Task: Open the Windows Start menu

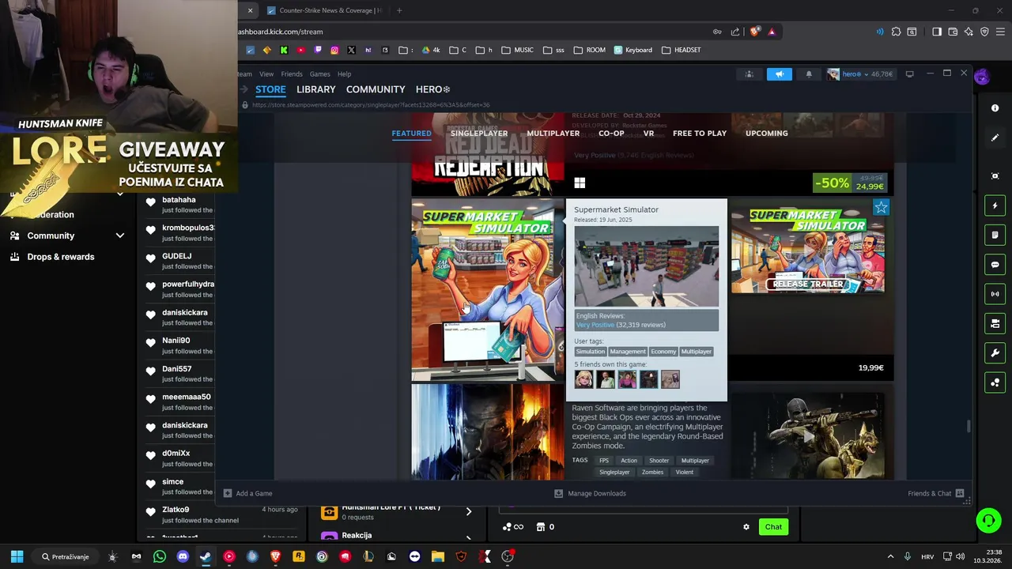Action: click(17, 556)
